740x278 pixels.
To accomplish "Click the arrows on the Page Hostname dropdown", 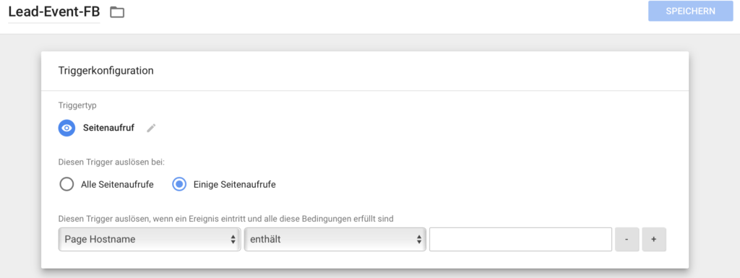I will (x=233, y=239).
